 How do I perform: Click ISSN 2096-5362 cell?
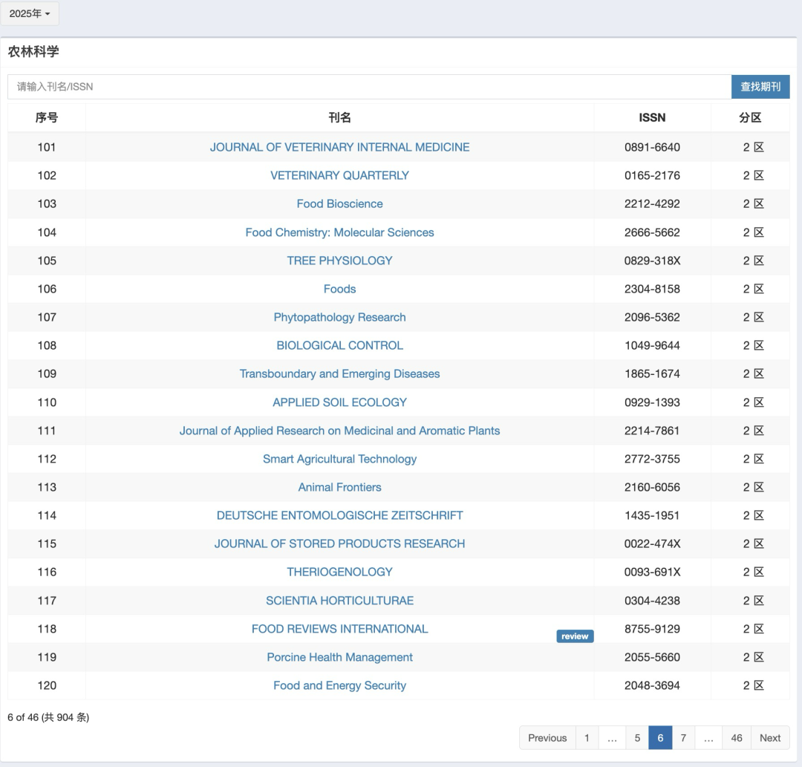click(x=652, y=317)
